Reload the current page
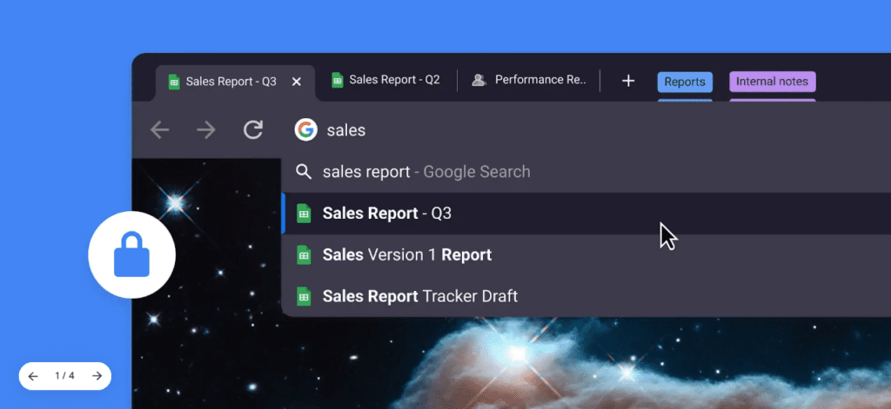The width and height of the screenshot is (891, 409). point(253,130)
